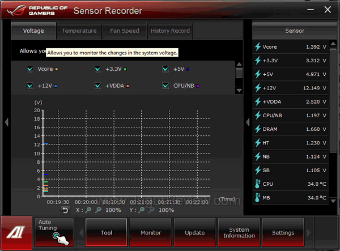Open System Information
The height and width of the screenshot is (251, 340).
(239, 232)
